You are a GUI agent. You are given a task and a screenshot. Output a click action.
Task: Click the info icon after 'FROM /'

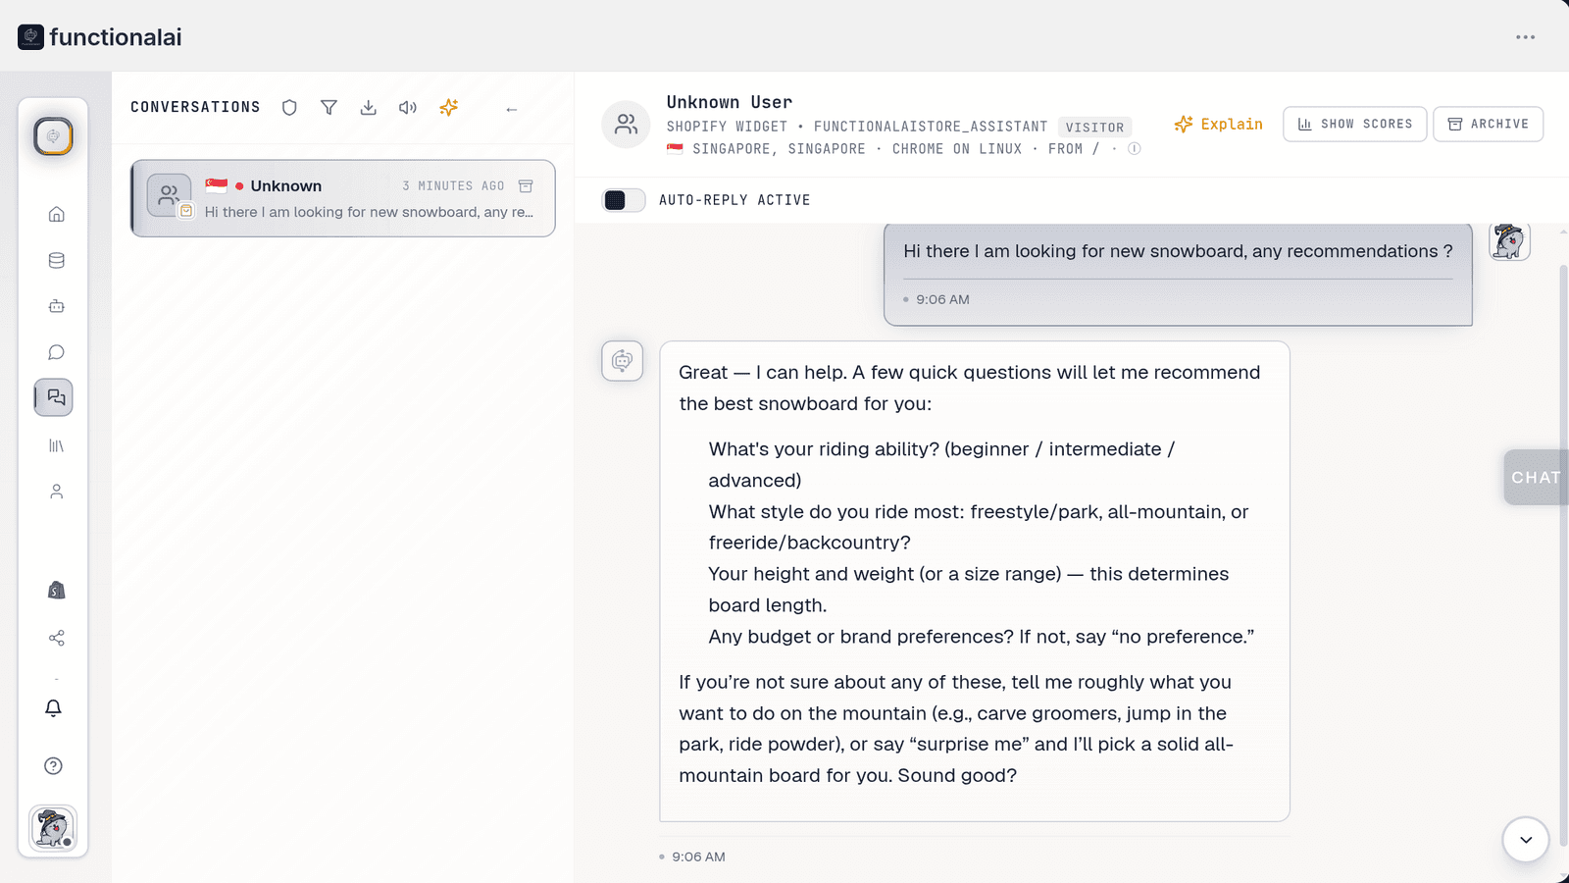tap(1134, 149)
